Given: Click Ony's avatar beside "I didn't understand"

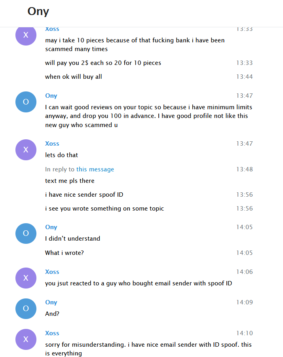Looking at the screenshot, I should click(26, 233).
